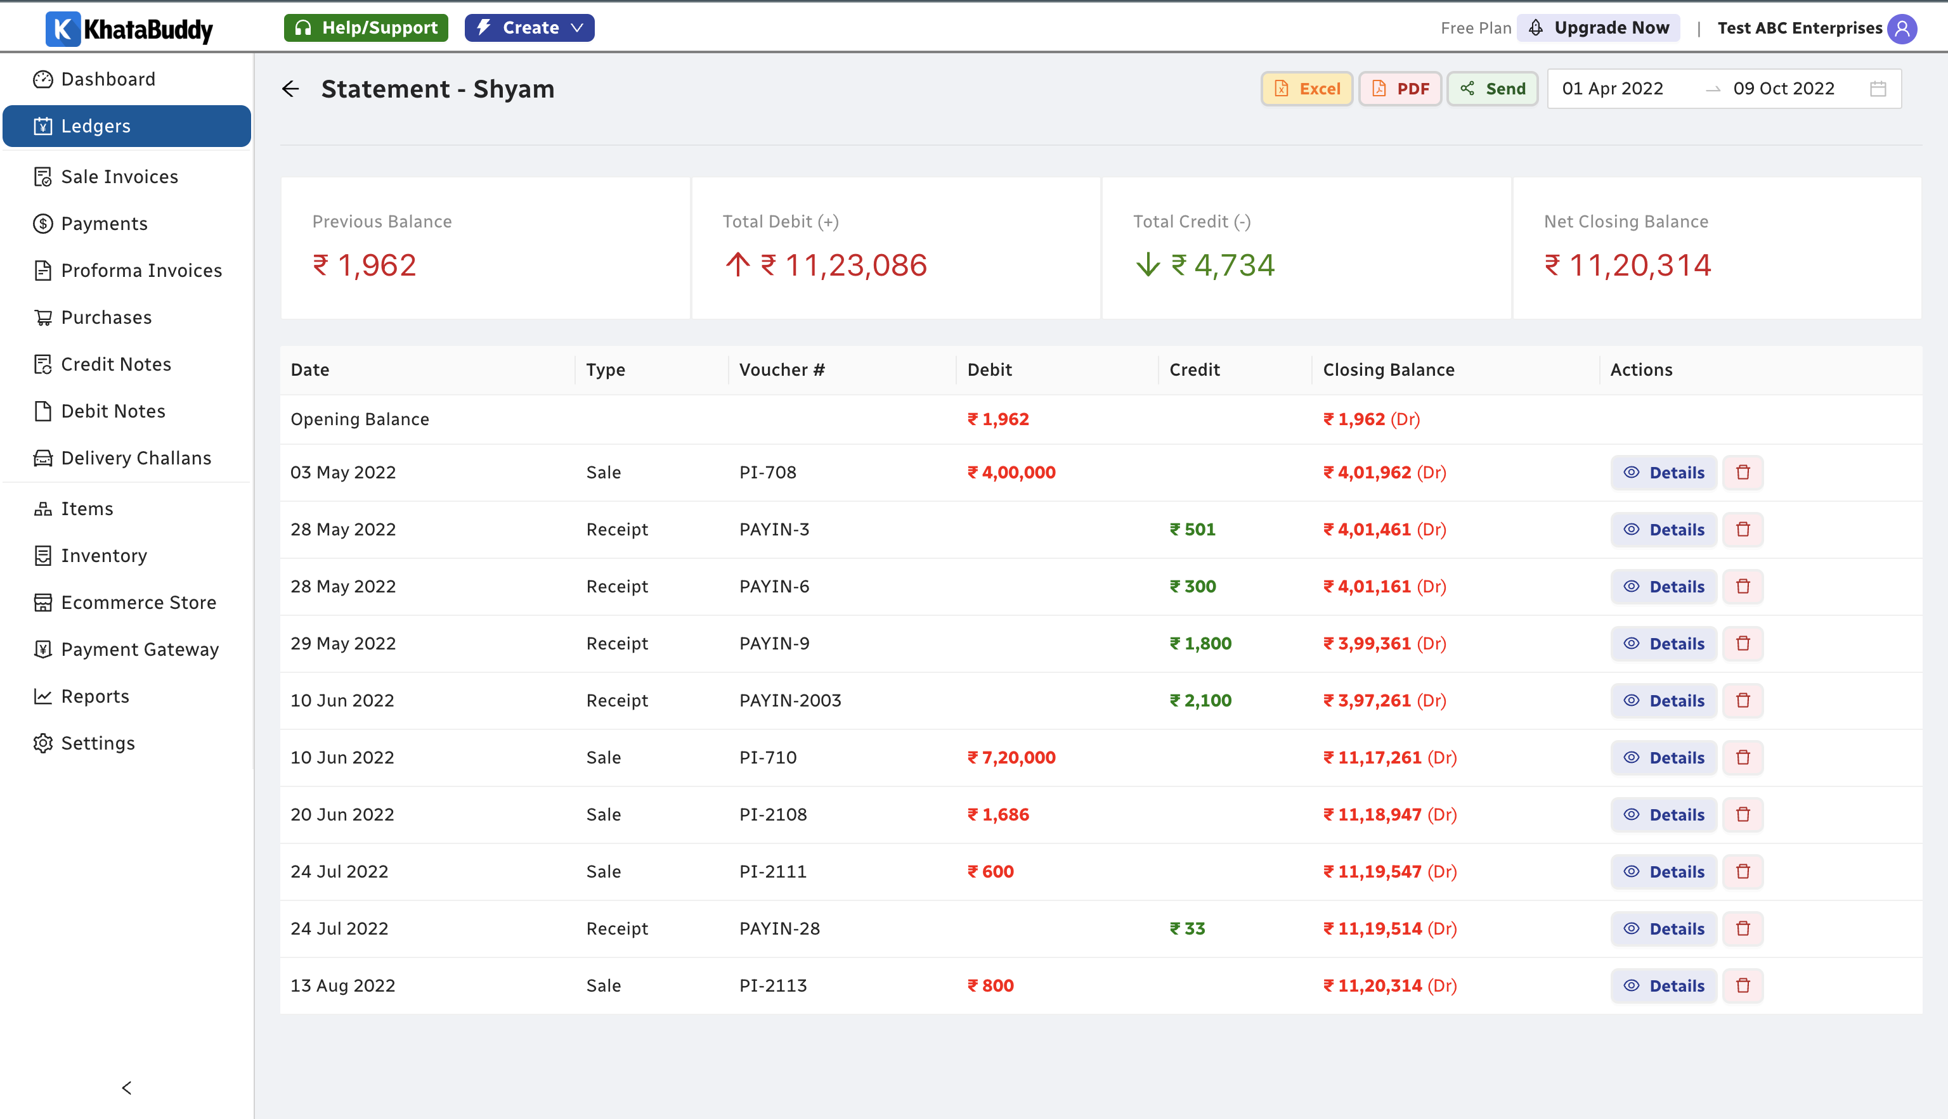Delete the PAYIN-6 receipt entry
This screenshot has width=1948, height=1119.
point(1743,586)
